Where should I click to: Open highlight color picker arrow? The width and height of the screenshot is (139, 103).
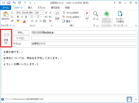(x=21, y=21)
